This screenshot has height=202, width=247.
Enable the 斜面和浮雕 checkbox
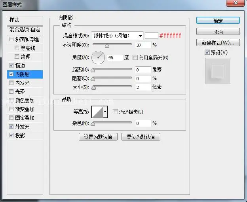click(11, 39)
